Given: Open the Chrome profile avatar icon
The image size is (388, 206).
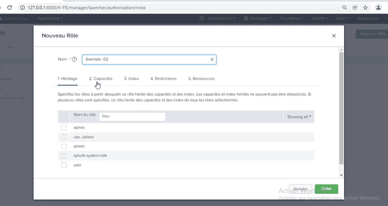Looking at the screenshot, I should (x=378, y=8).
